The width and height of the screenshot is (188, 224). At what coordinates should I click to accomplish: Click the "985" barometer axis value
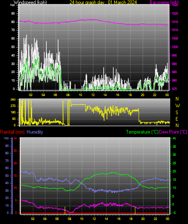point(174,72)
